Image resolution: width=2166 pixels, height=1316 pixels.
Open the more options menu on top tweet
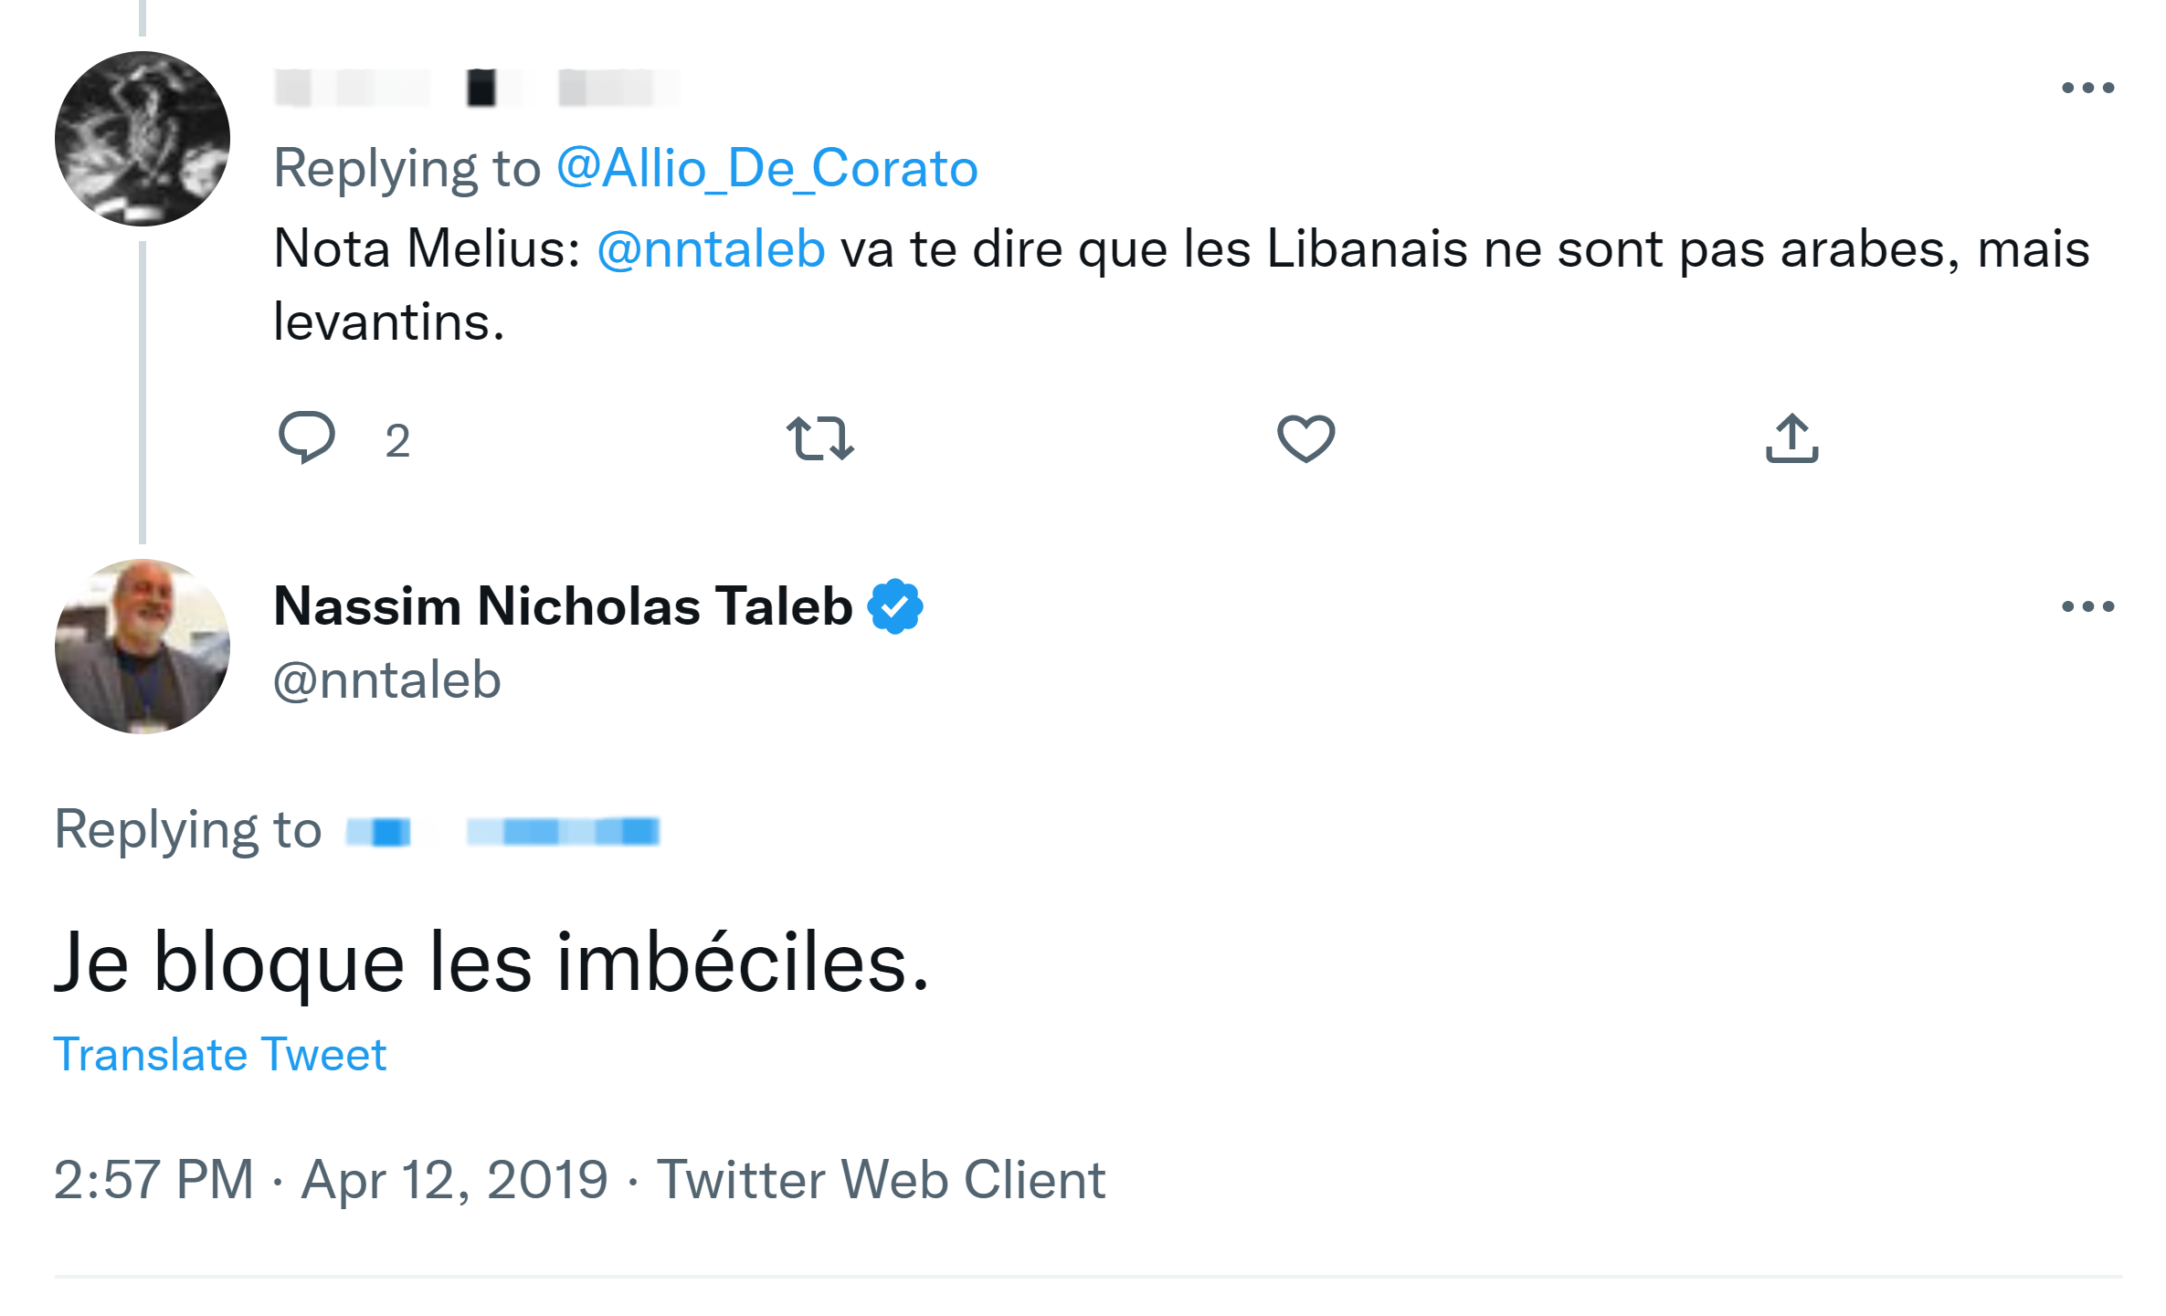pyautogui.click(x=2087, y=88)
